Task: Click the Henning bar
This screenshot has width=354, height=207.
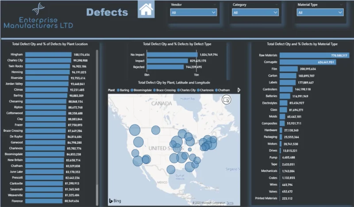Action: 47,72
